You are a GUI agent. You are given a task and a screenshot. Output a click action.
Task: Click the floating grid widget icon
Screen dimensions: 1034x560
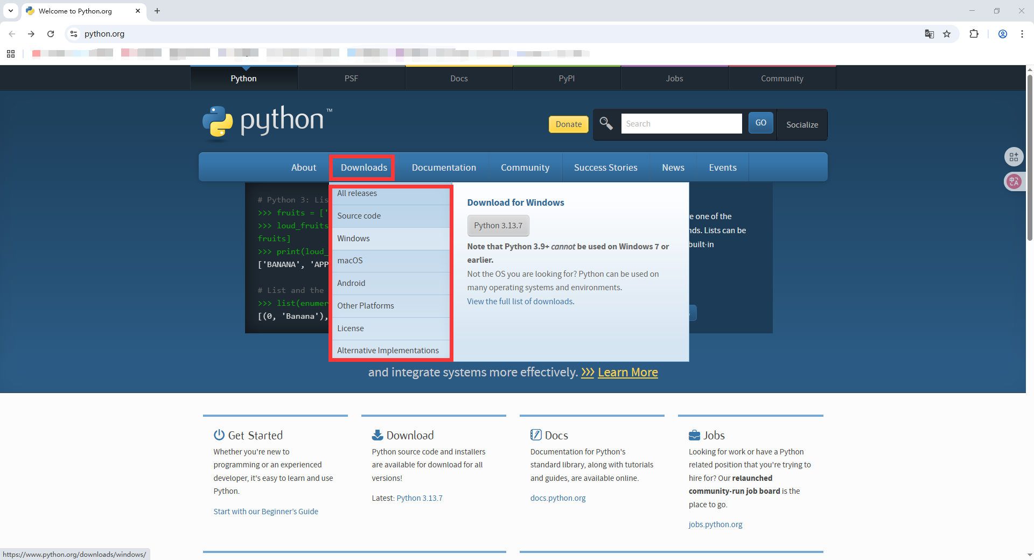pyautogui.click(x=1014, y=157)
